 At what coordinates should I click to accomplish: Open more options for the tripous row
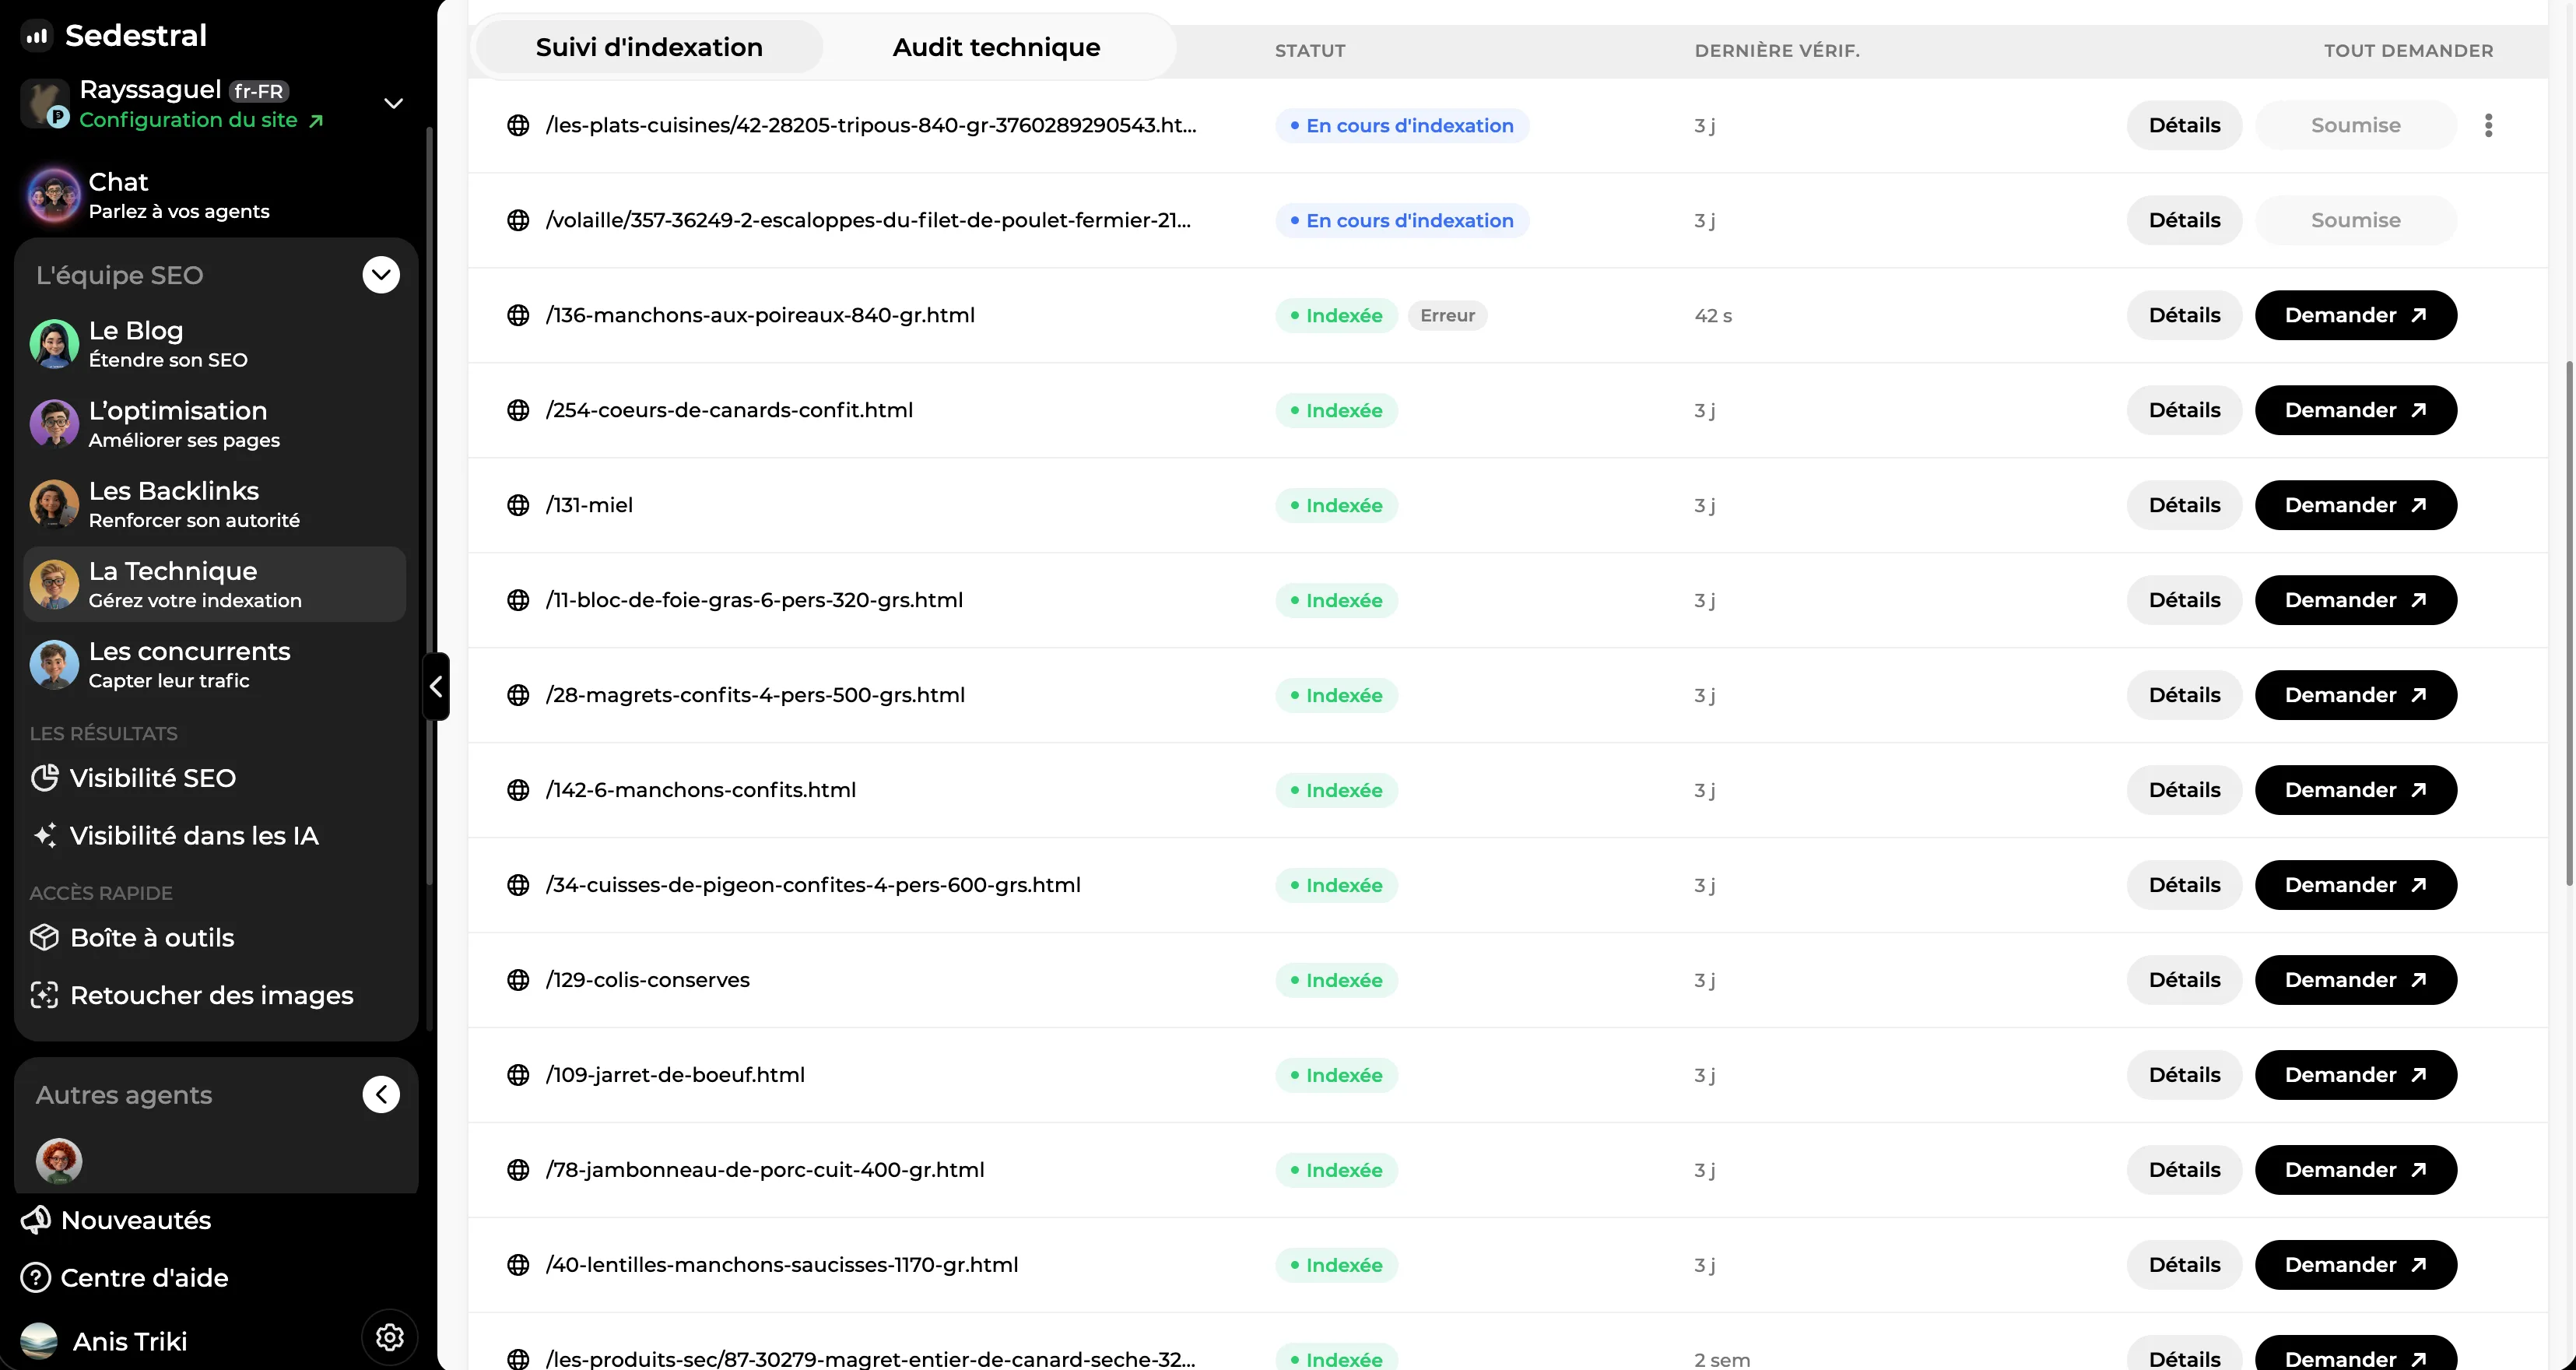pos(2488,125)
